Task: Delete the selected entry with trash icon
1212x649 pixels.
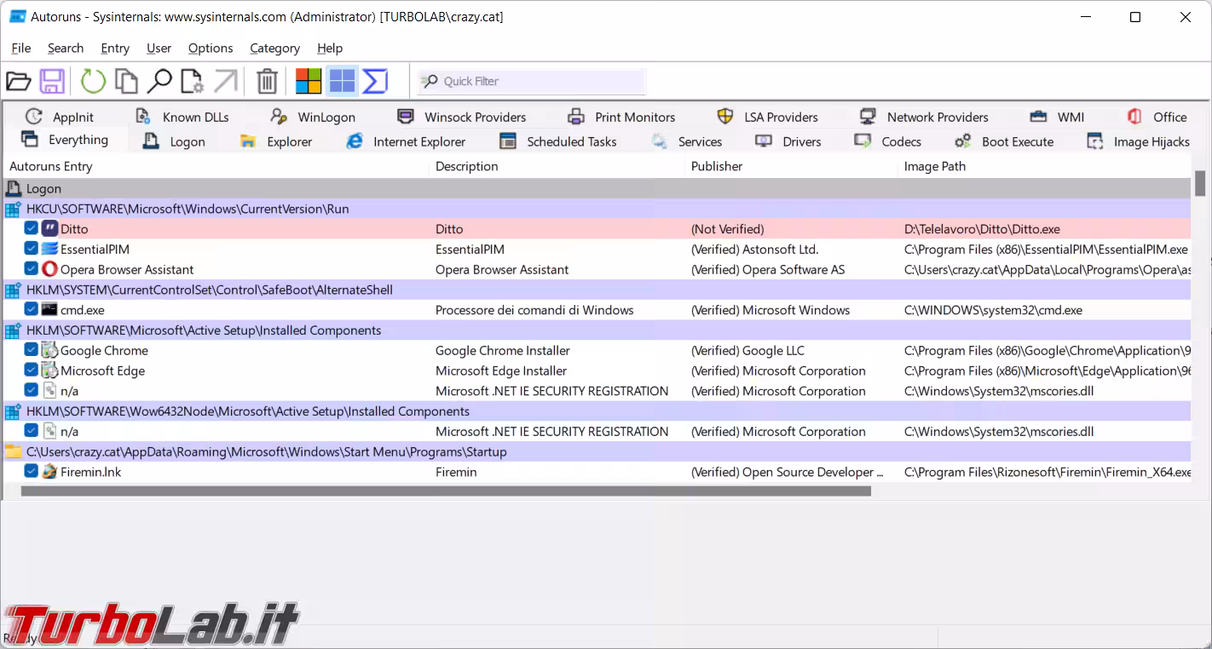Action: (267, 82)
